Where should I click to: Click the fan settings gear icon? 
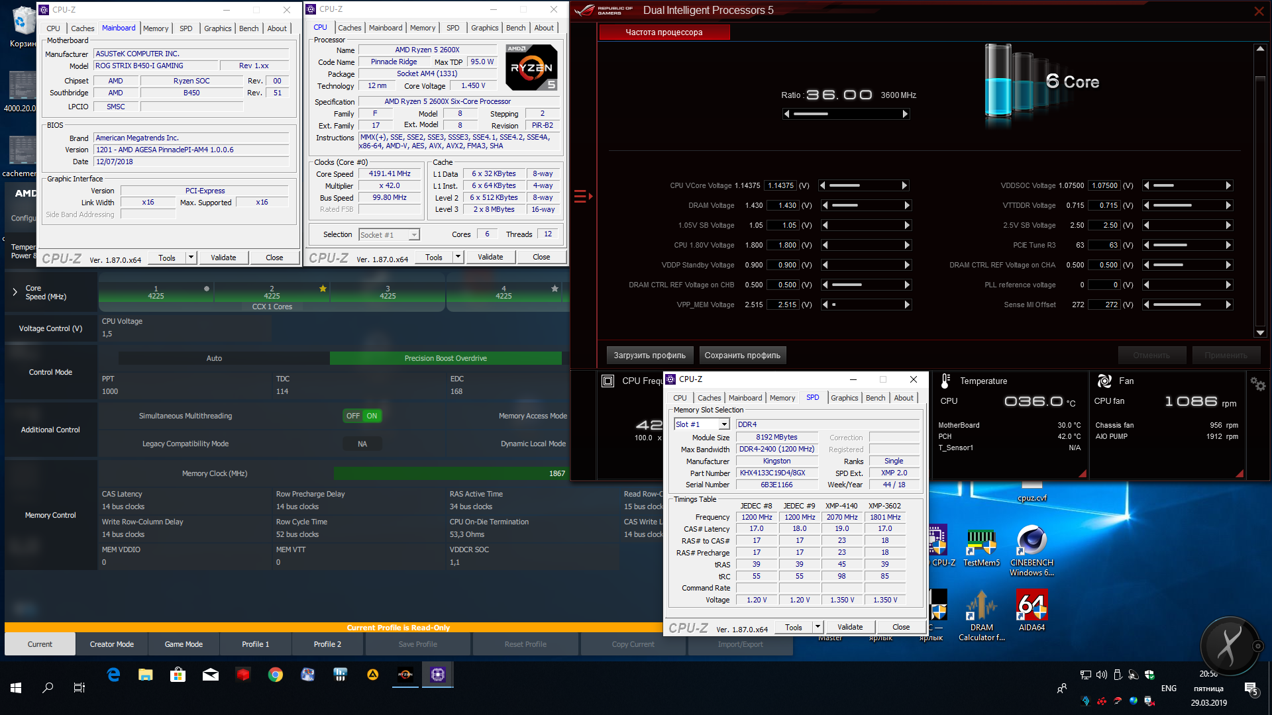coord(1257,384)
